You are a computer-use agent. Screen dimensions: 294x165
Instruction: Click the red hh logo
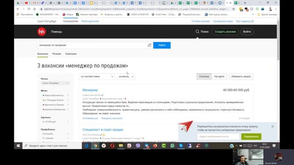coord(42,32)
